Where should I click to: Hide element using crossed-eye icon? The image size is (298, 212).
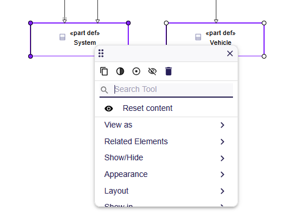[x=152, y=71]
